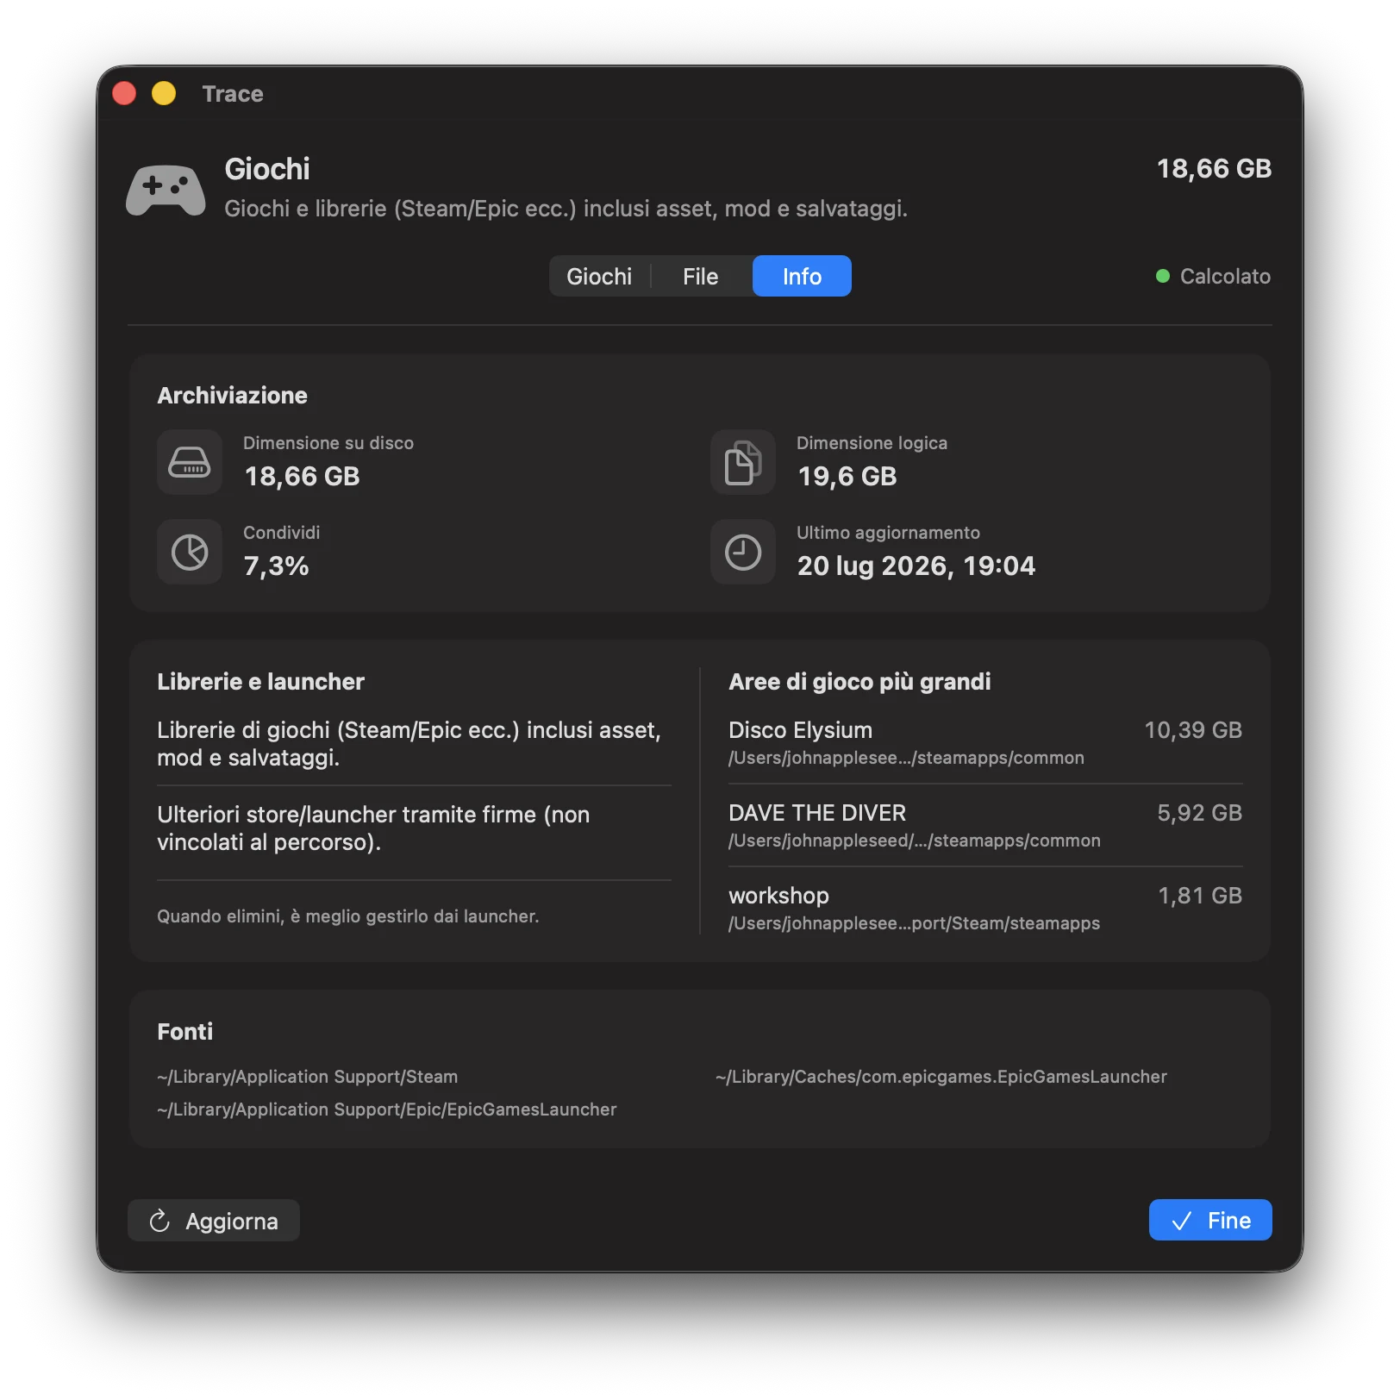
Task: Click the Application Support/Epic/EpicGamesLauncher path
Action: [x=387, y=1109]
